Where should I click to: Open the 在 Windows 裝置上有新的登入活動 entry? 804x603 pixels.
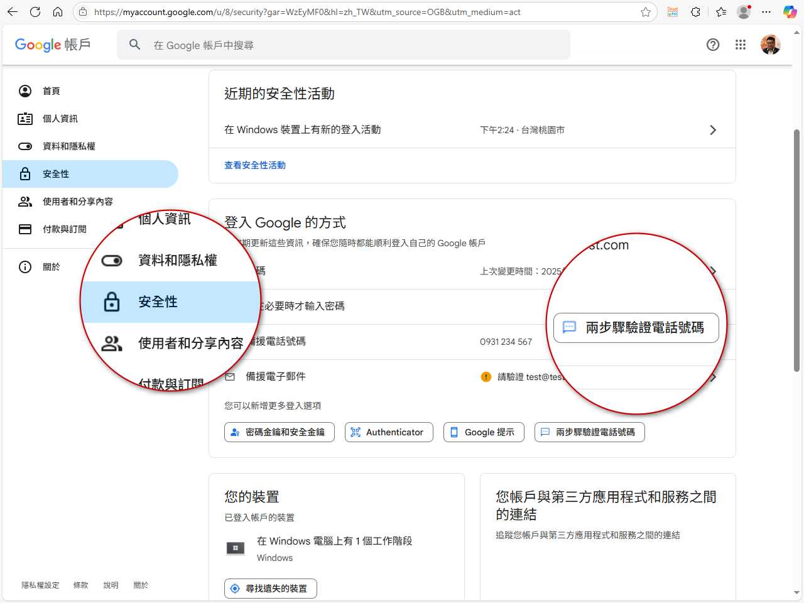click(x=472, y=130)
